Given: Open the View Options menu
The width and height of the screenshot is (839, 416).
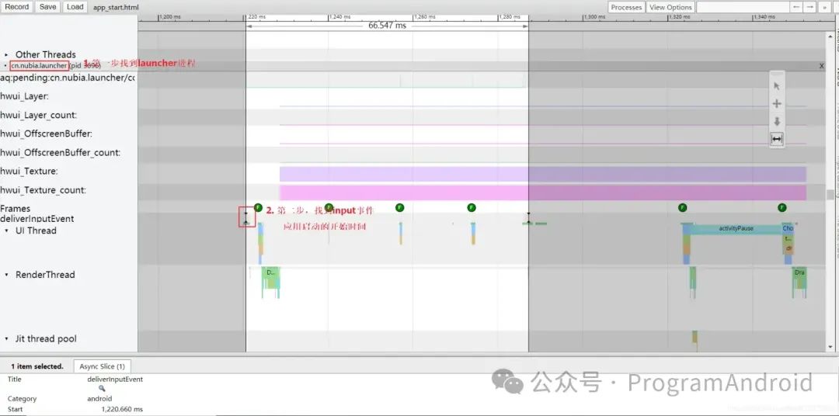Looking at the screenshot, I should (x=670, y=8).
